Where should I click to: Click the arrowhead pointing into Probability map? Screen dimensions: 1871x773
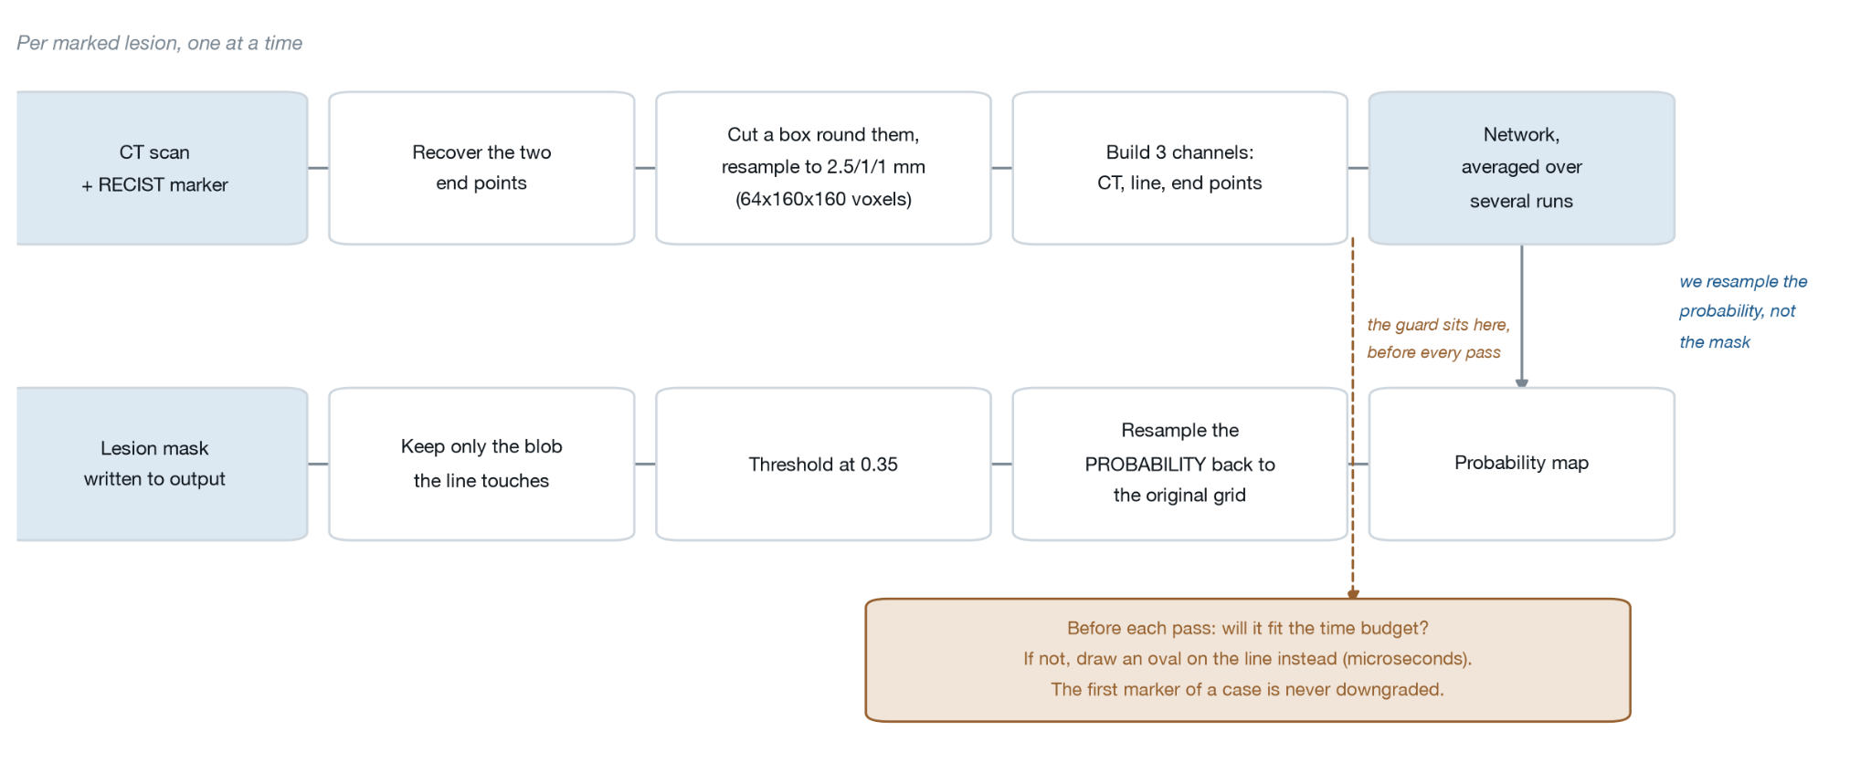1521,383
